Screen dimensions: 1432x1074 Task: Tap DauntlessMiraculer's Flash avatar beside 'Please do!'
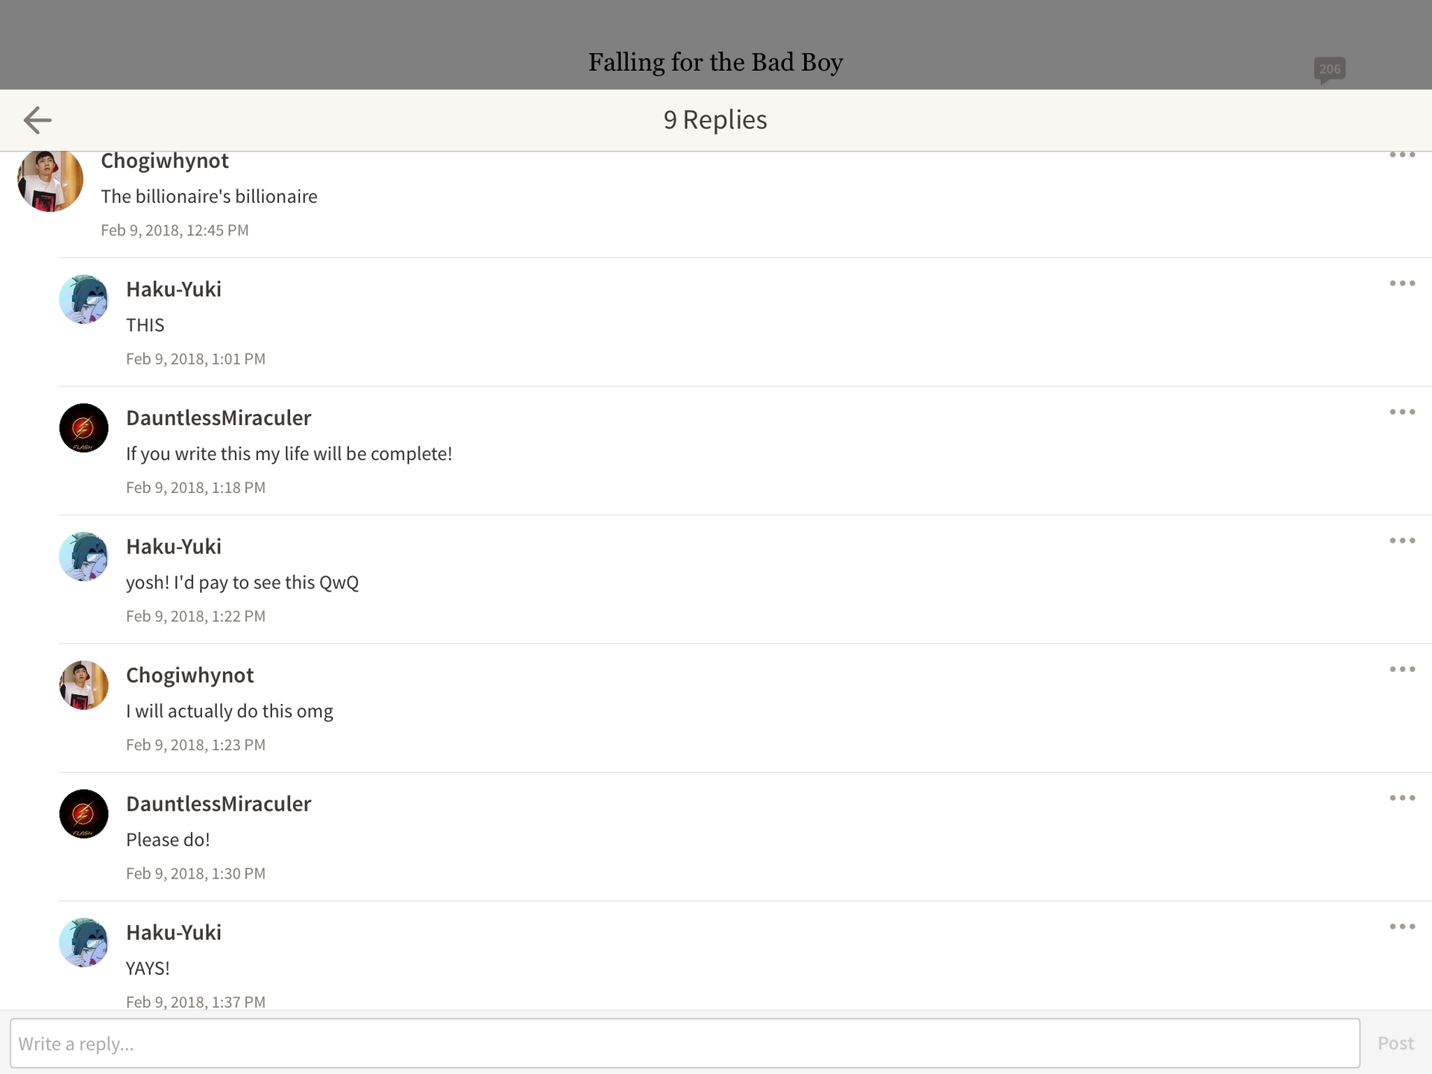coord(84,814)
